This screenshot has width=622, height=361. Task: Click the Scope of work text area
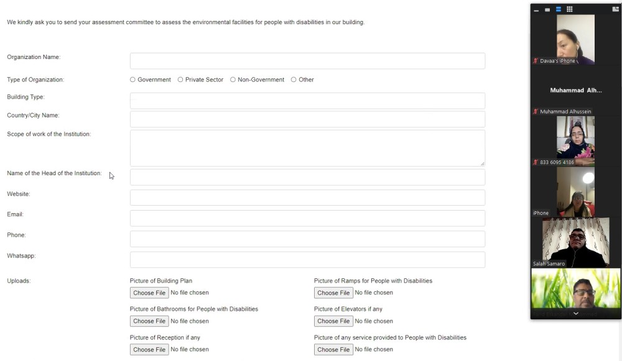pyautogui.click(x=307, y=149)
